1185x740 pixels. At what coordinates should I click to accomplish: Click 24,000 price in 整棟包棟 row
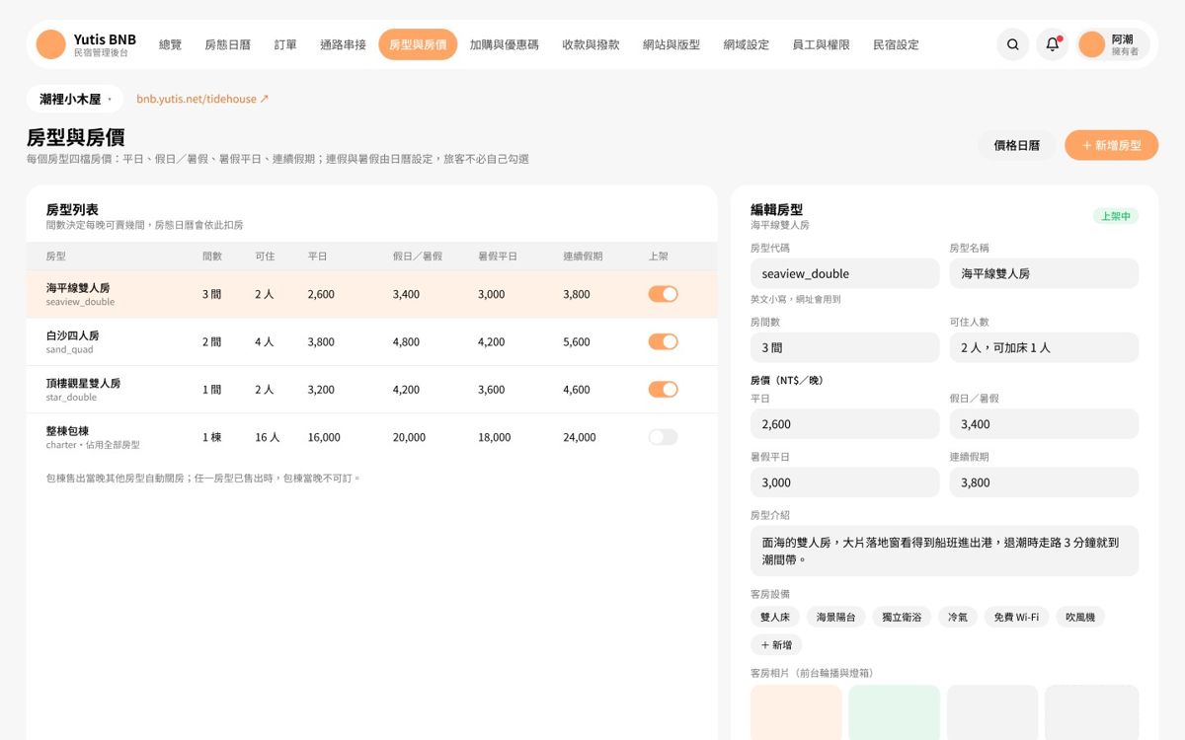coord(580,437)
